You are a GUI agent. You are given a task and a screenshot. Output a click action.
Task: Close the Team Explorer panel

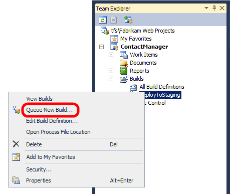pos(222,8)
